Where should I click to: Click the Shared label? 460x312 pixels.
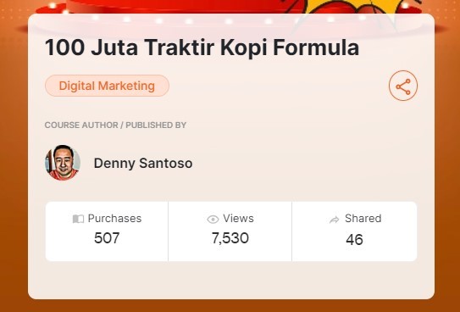363,219
